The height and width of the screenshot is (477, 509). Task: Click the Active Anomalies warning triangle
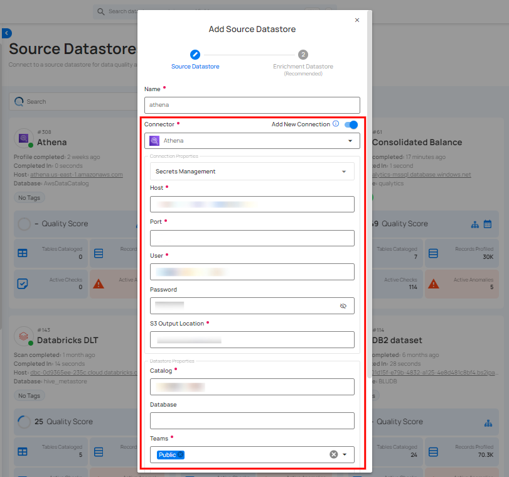pyautogui.click(x=99, y=284)
